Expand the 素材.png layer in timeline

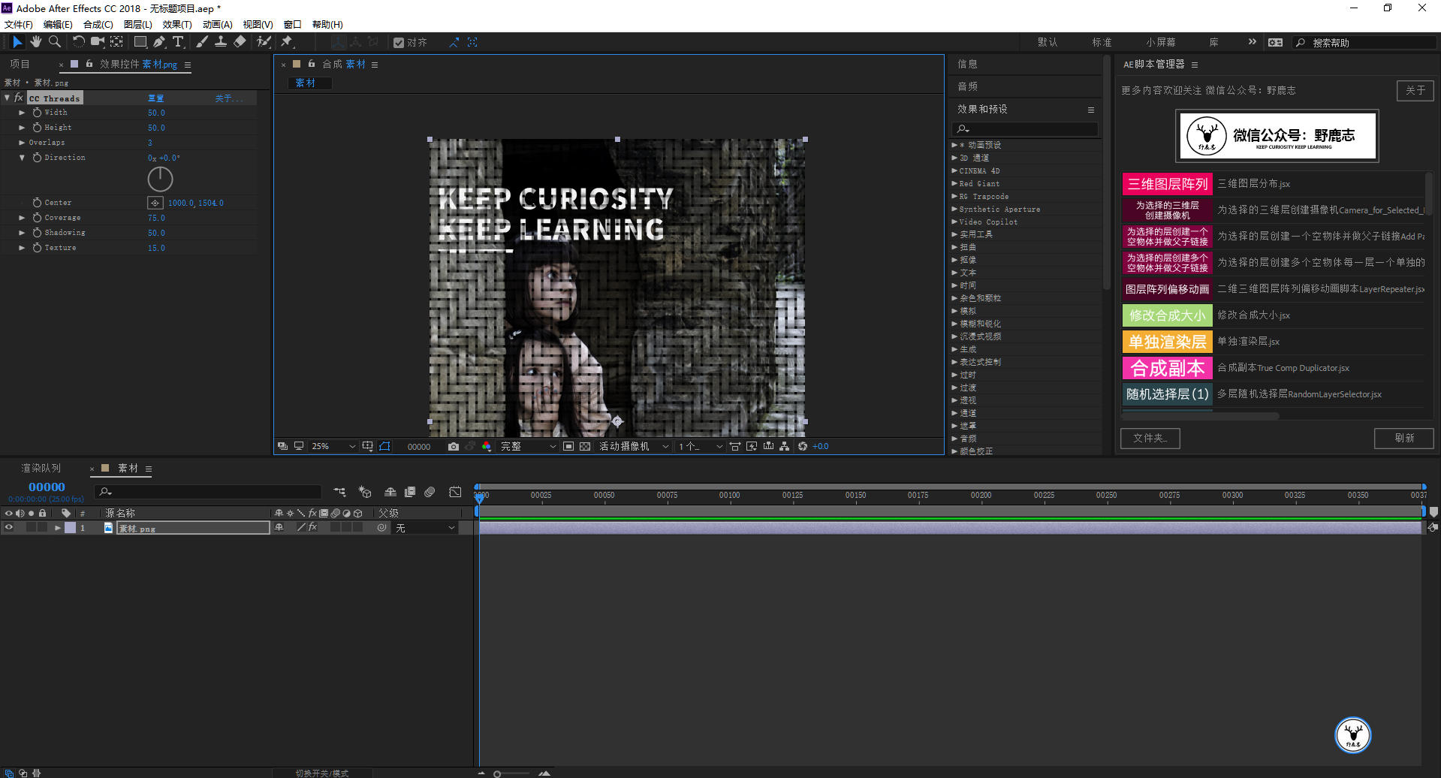tap(57, 528)
